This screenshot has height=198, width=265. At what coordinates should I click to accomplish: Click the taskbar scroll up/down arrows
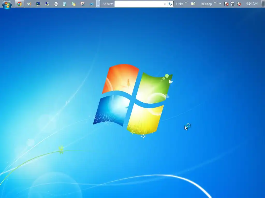pyautogui.click(x=98, y=4)
